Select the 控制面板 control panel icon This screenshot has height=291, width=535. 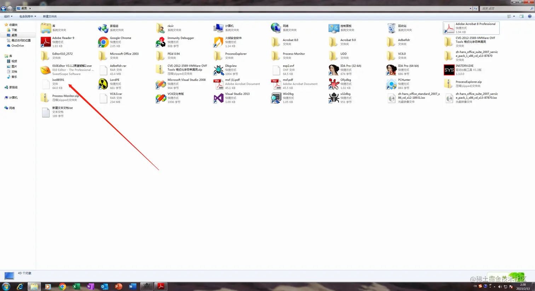(x=334, y=28)
